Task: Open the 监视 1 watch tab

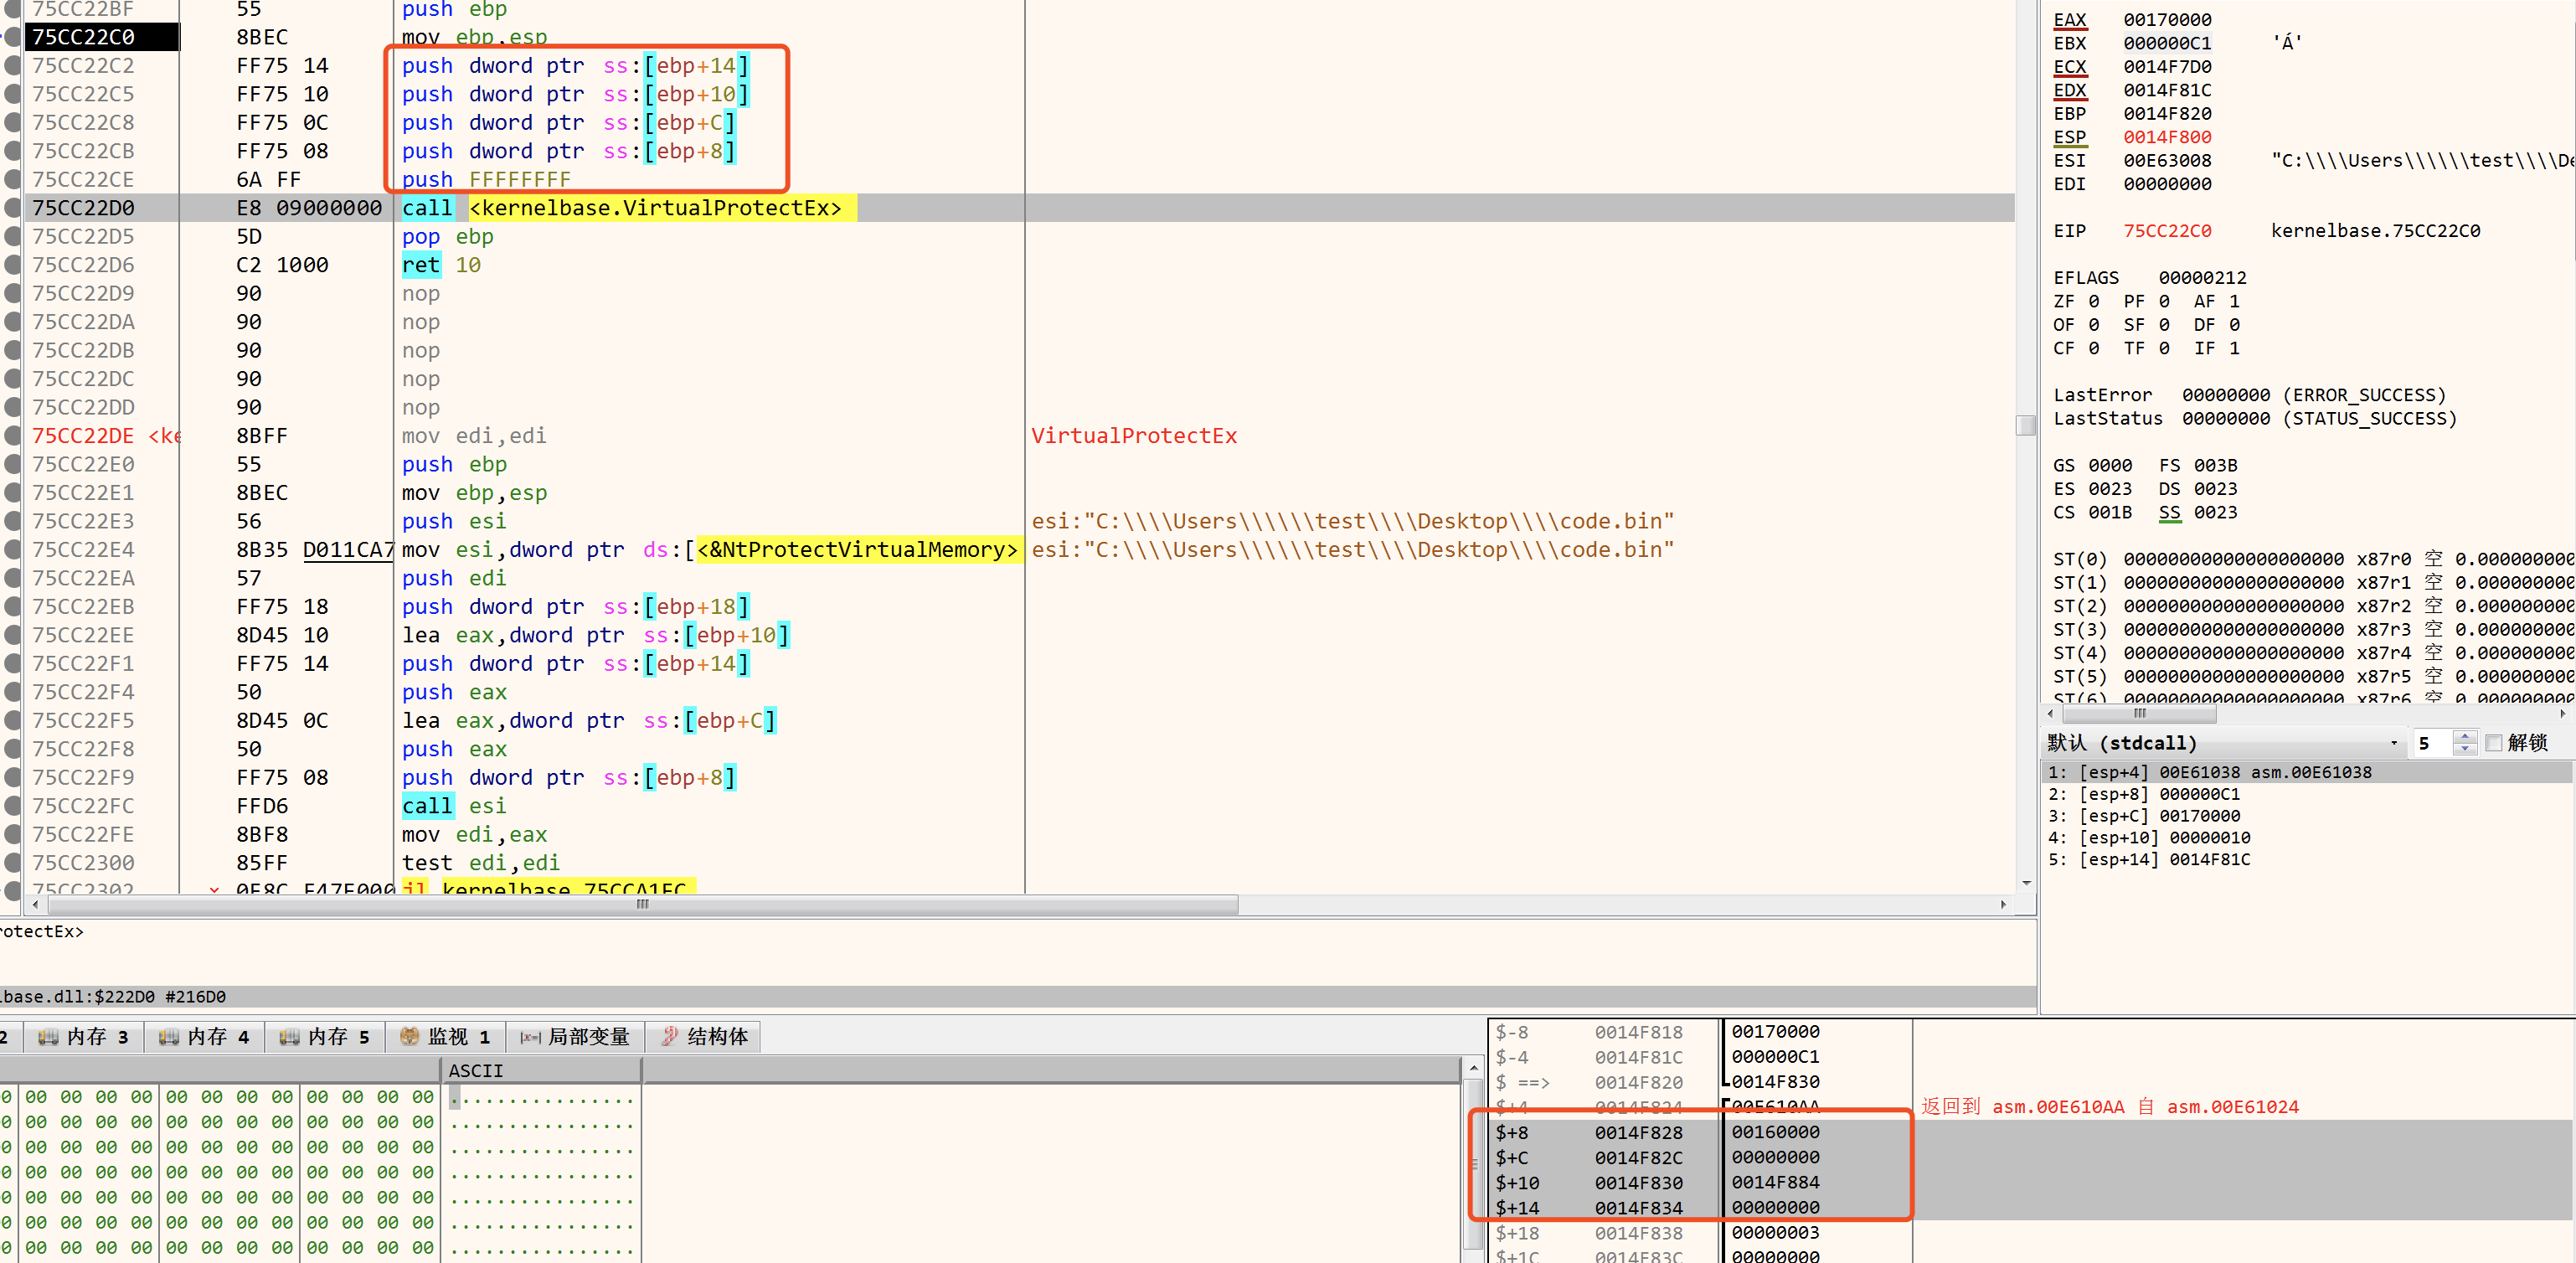Action: [446, 1037]
